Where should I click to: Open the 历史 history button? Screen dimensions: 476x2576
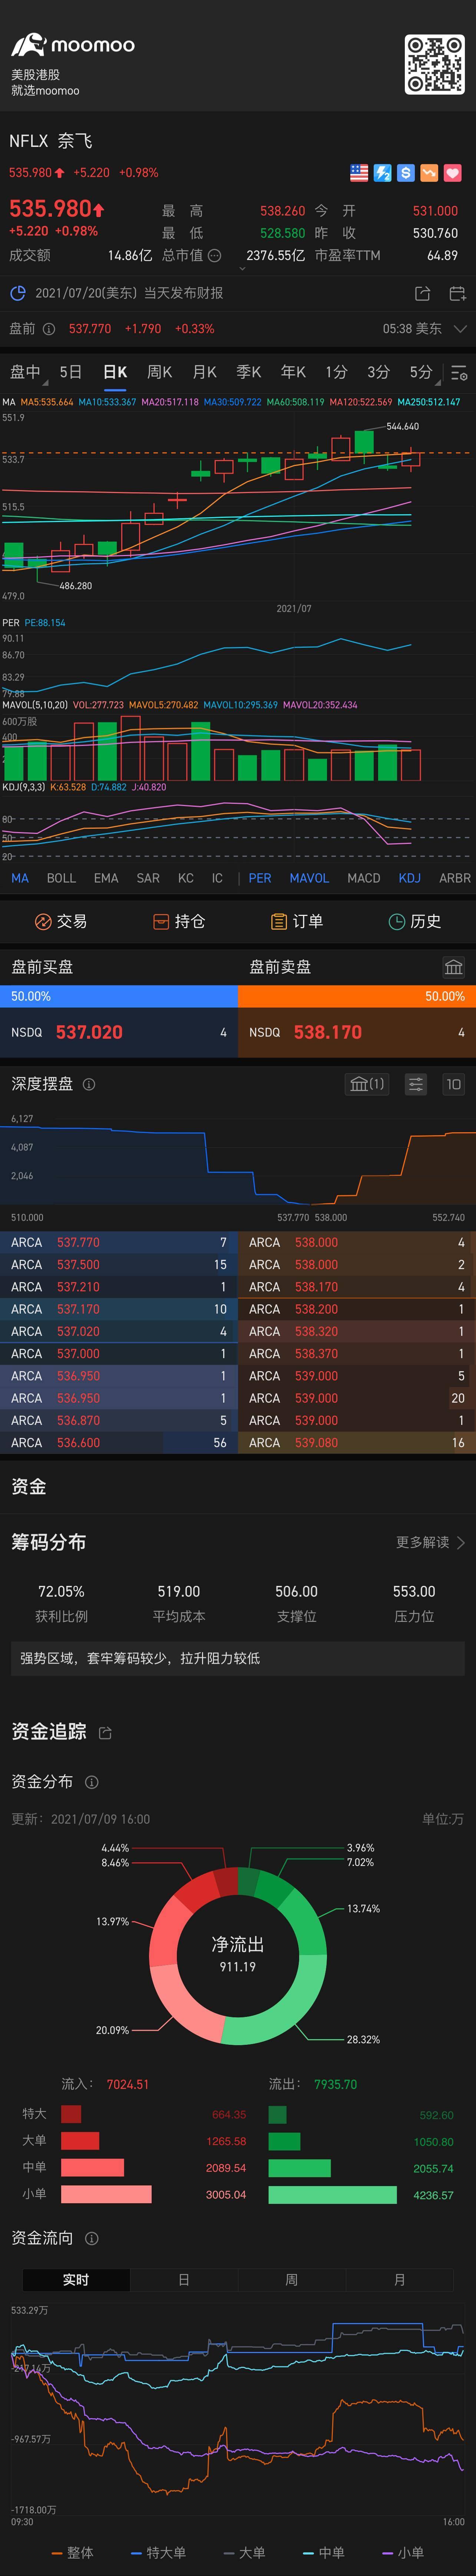tap(415, 921)
